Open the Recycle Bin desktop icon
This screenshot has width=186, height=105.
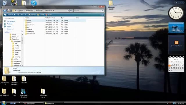tap(5, 3)
